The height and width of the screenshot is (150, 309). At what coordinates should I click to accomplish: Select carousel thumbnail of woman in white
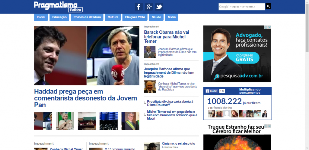tap(65, 121)
